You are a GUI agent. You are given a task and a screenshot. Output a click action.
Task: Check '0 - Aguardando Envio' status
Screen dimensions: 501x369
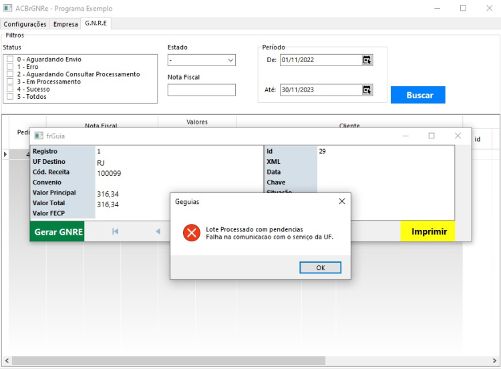click(10, 59)
